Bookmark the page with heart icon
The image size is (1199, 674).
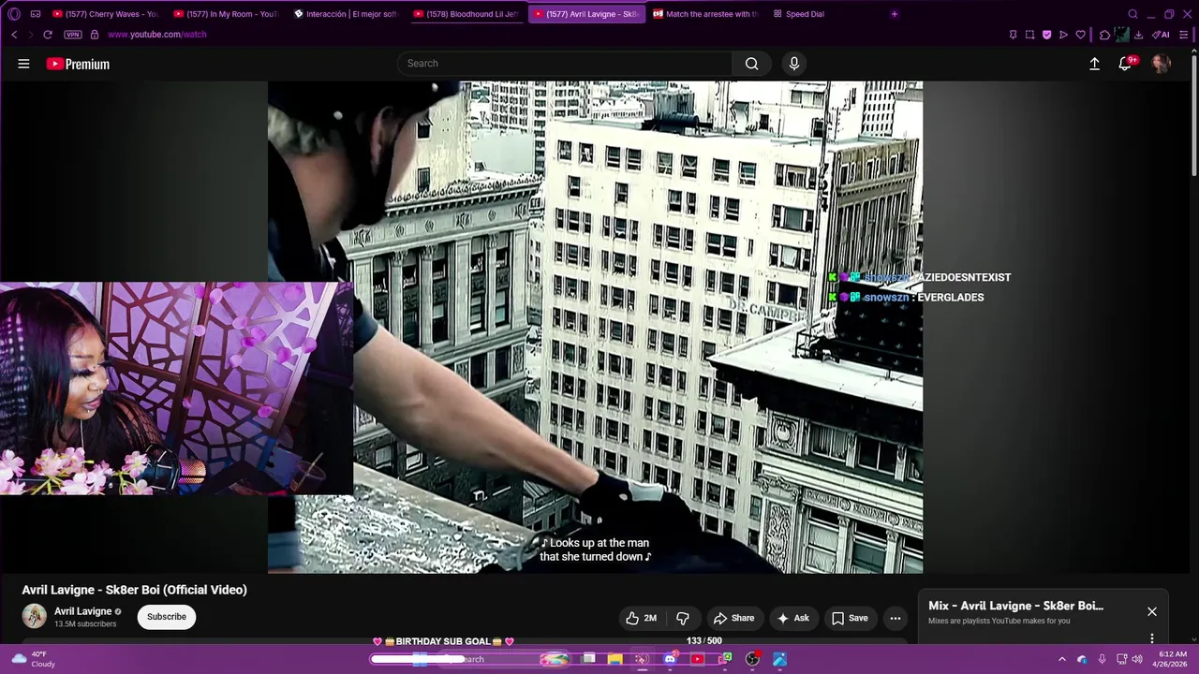point(1080,35)
